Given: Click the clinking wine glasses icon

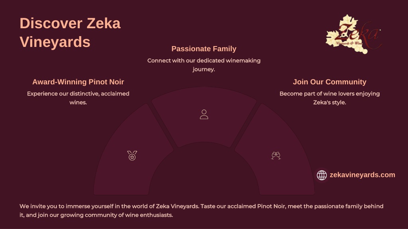Looking at the screenshot, I should click(276, 155).
